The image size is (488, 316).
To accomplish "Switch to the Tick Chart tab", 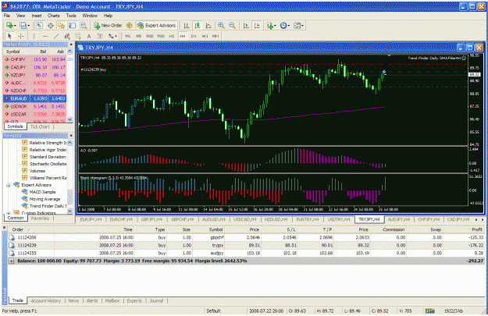I will (40, 126).
